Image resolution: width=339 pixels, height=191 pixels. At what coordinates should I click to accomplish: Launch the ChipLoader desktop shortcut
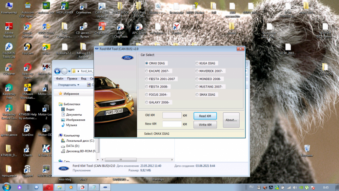click(x=102, y=27)
